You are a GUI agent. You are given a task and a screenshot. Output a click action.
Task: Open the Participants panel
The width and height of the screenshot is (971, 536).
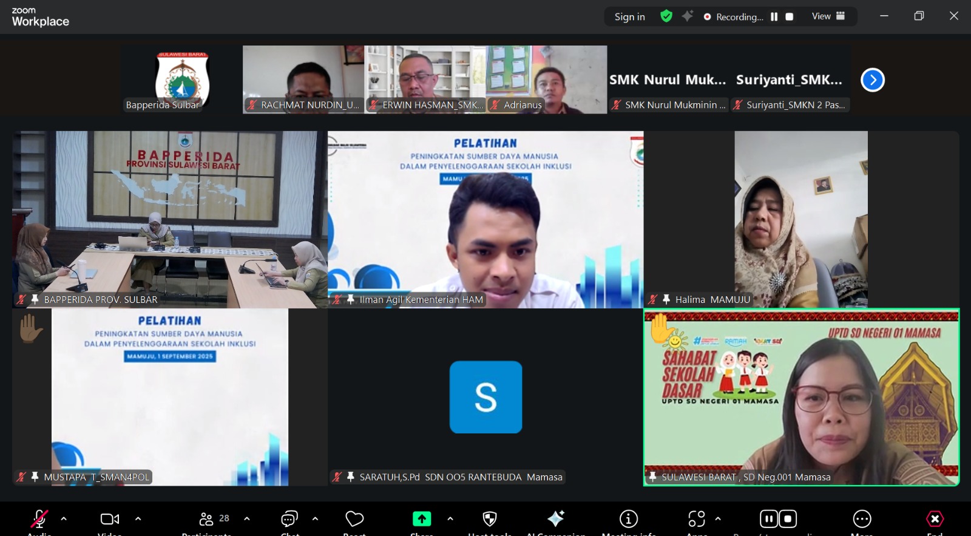207,519
